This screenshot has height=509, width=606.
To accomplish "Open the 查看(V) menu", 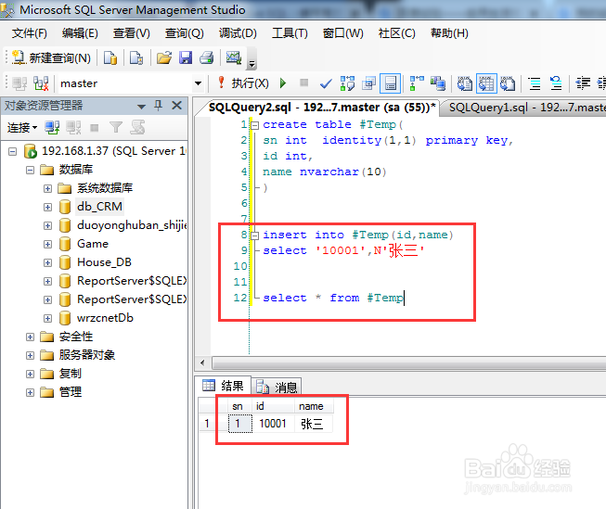I will pos(132,33).
